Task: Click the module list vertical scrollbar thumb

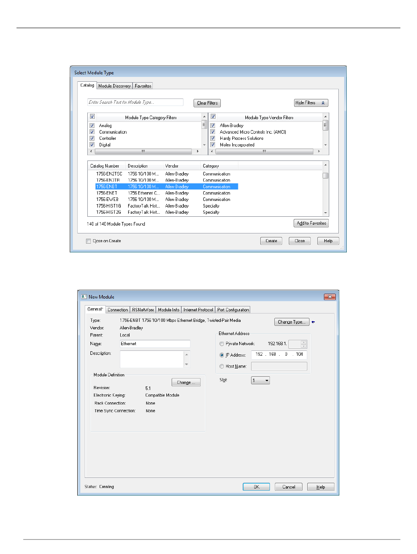Action: pyautogui.click(x=326, y=176)
